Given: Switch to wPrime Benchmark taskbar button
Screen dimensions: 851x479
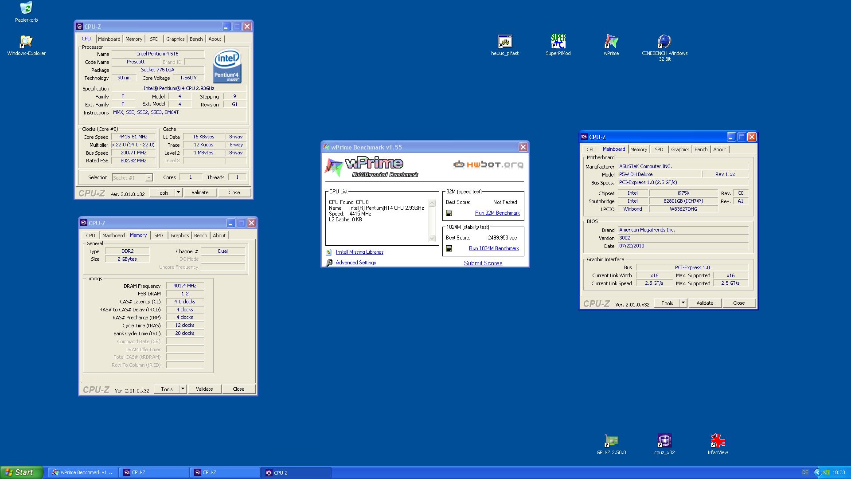Looking at the screenshot, I should pyautogui.click(x=82, y=472).
